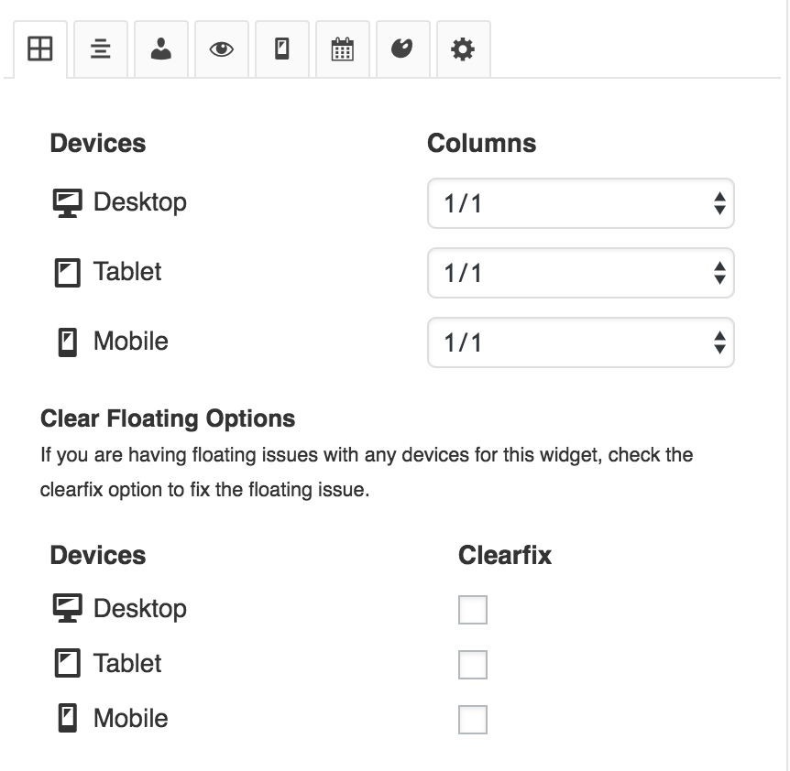Click the Clear Floating Options heading
This screenshot has width=790, height=771.
168,418
